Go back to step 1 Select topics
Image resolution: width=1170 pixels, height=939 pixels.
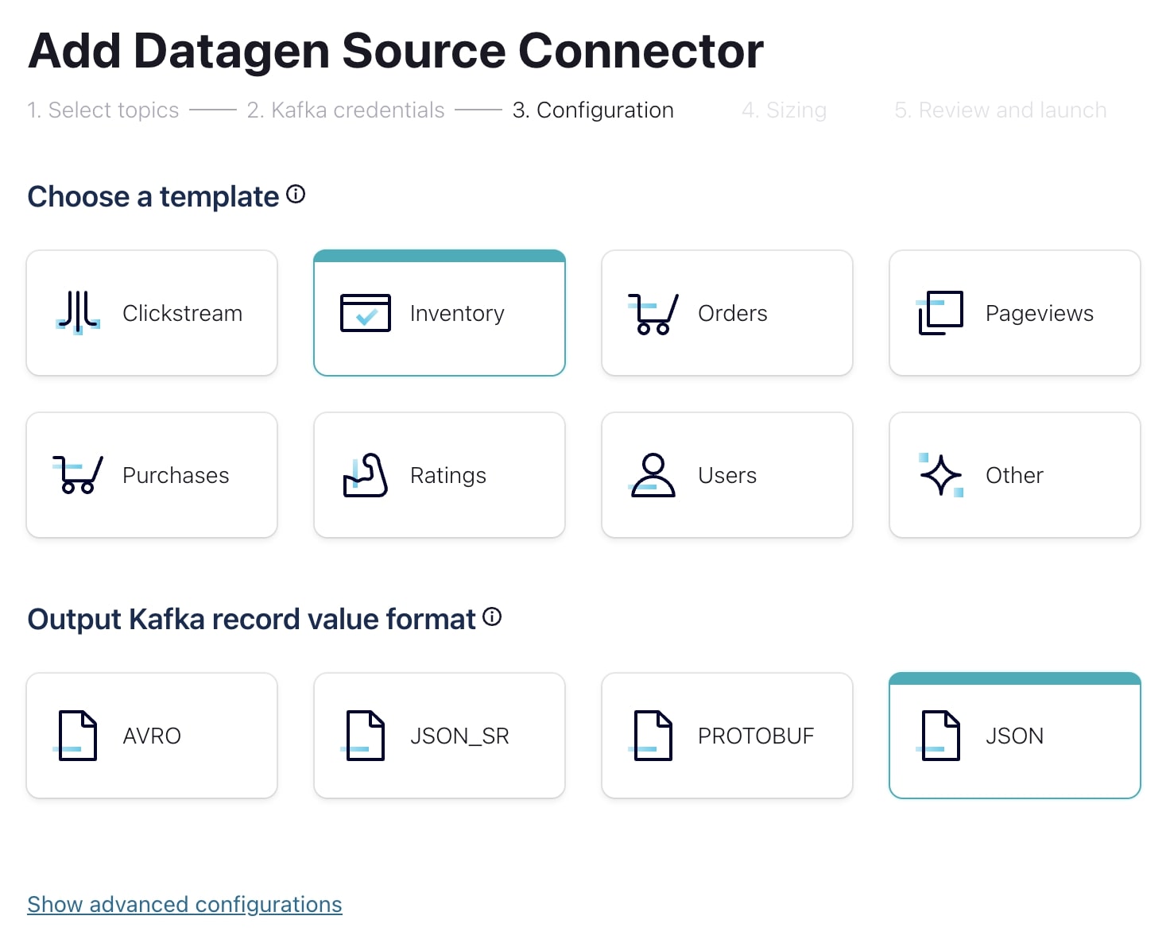coord(103,110)
